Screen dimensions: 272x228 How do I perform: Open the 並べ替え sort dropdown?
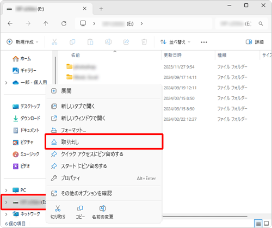tap(175, 42)
